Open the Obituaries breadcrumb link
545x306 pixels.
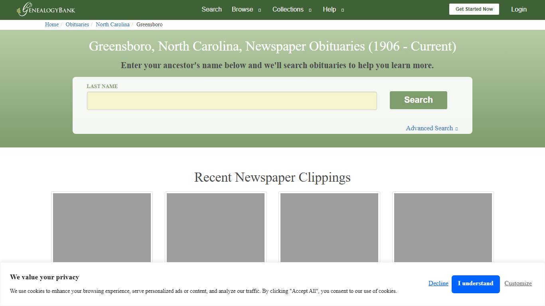[77, 24]
